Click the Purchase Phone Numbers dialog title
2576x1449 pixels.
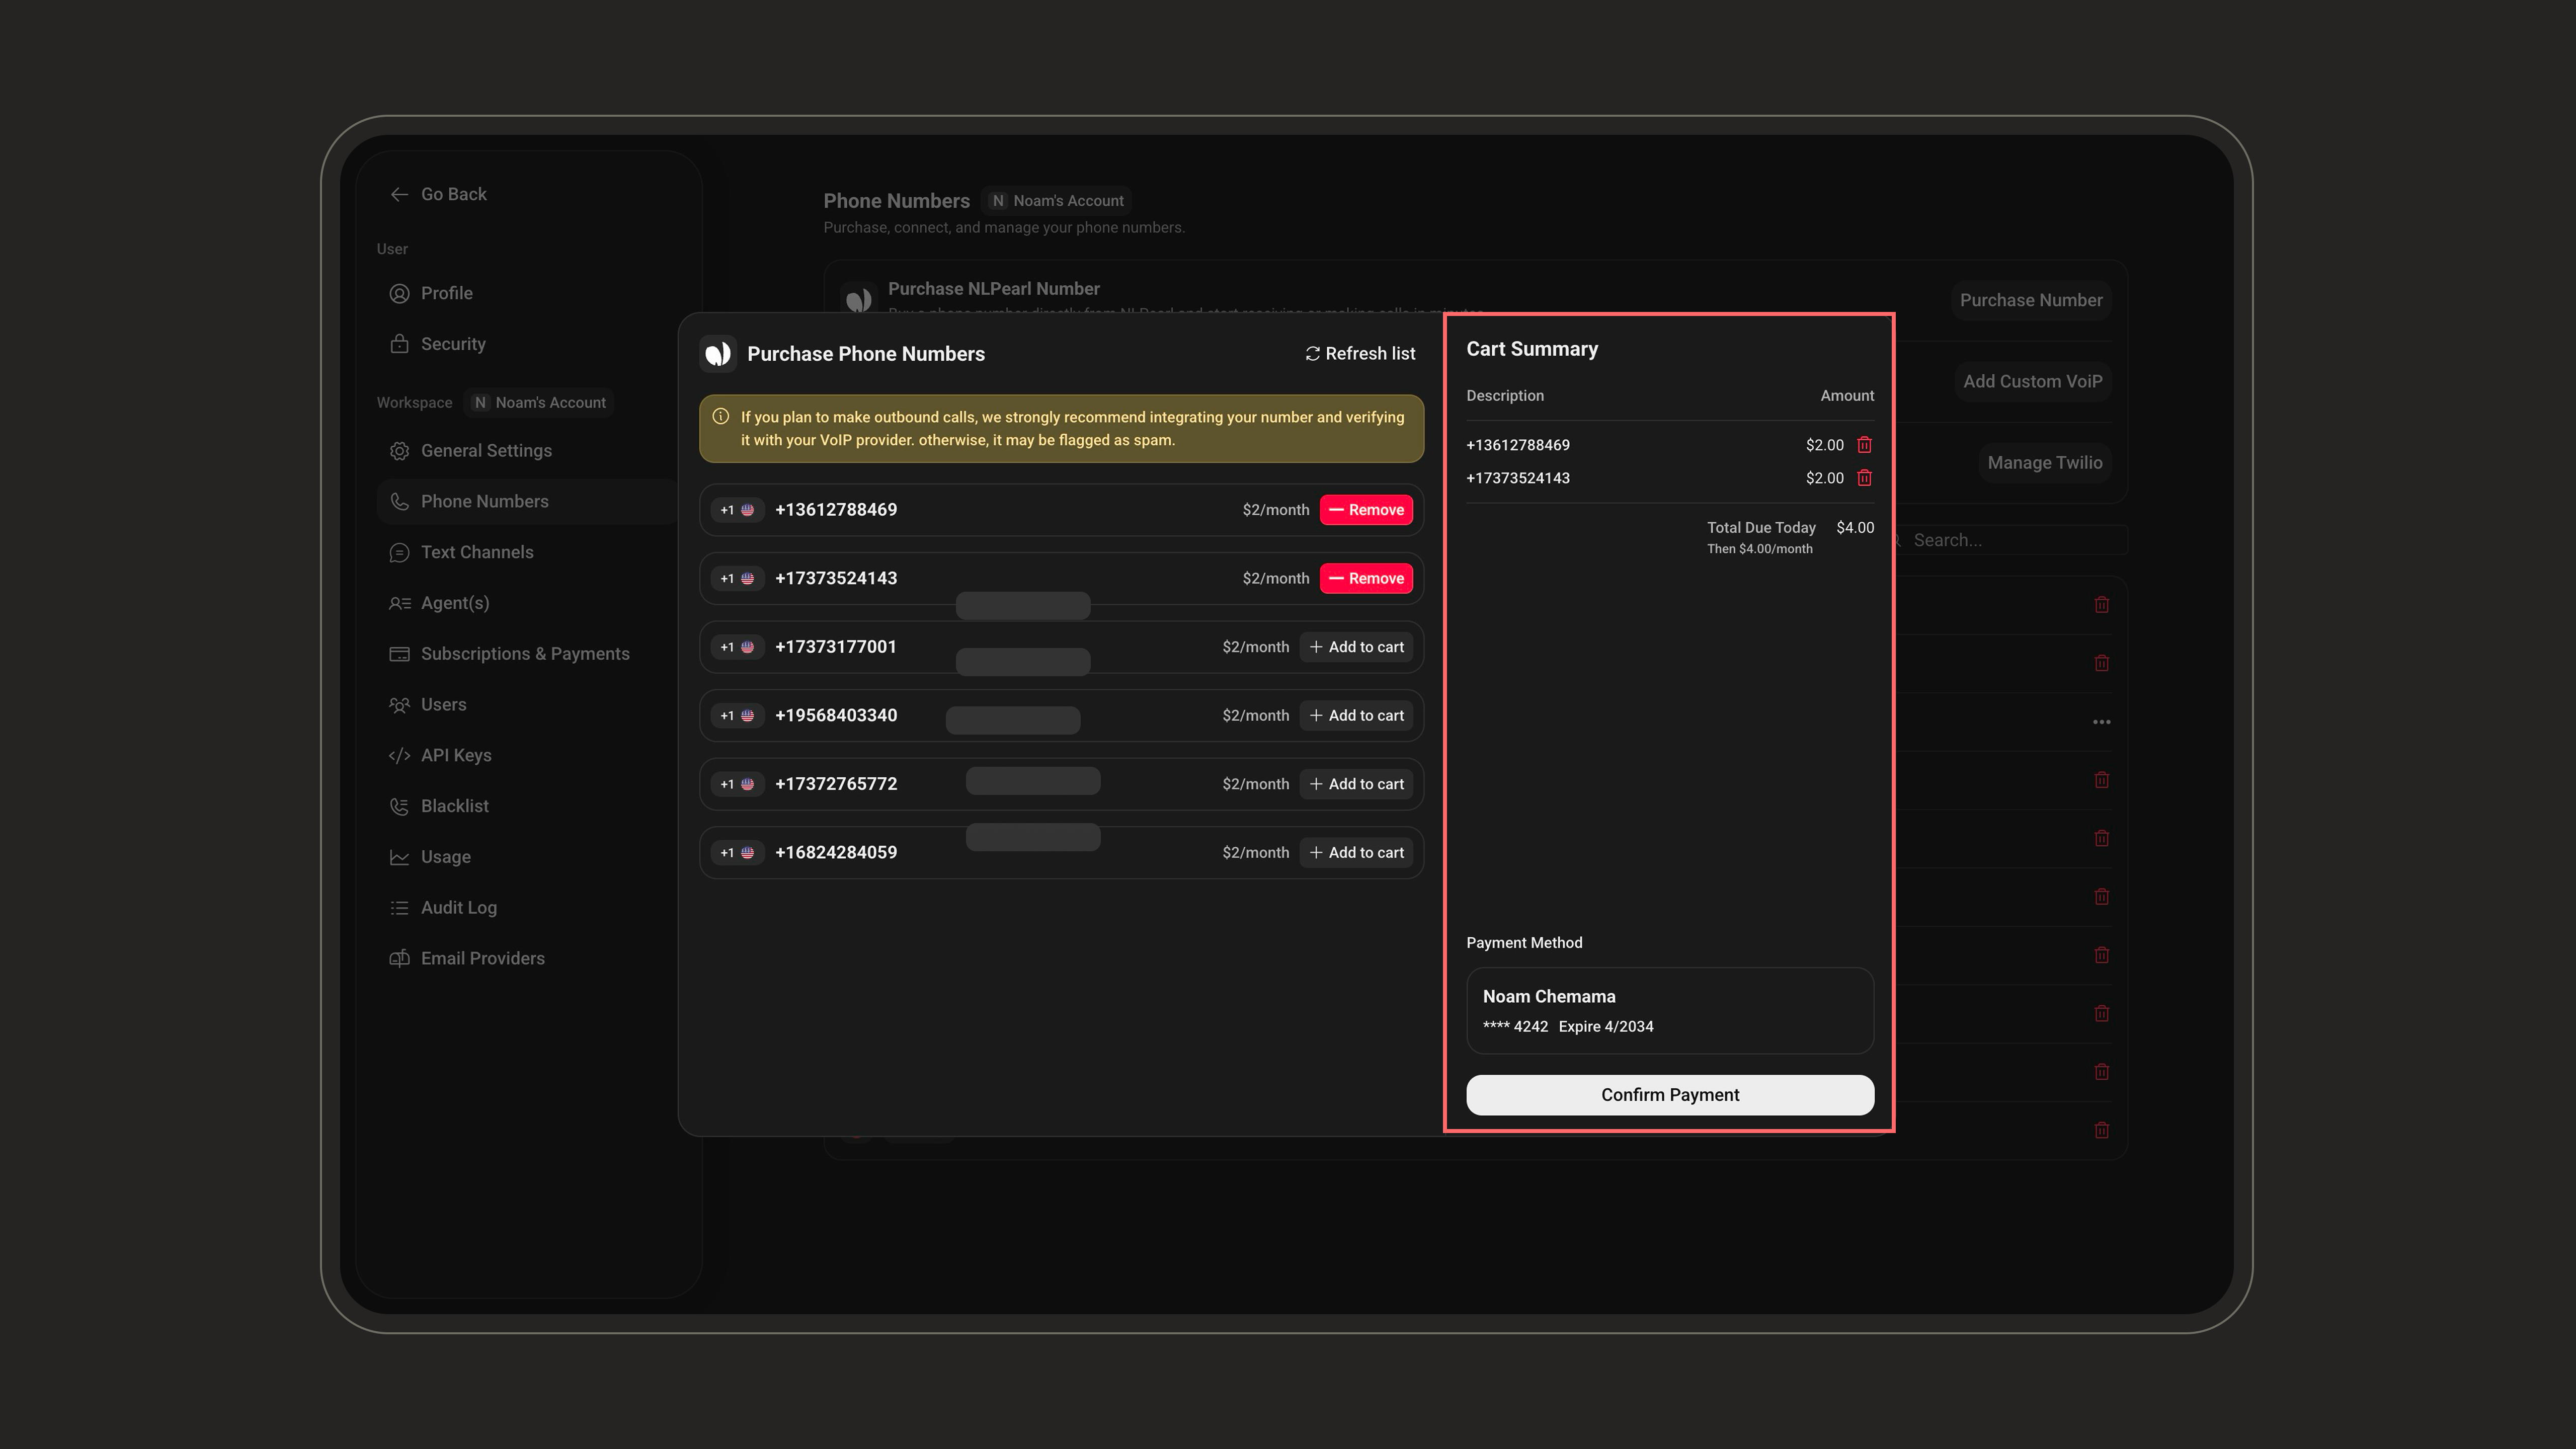click(x=865, y=354)
